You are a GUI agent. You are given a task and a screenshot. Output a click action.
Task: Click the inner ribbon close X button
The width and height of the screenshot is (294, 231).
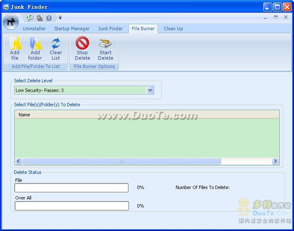[286, 17]
